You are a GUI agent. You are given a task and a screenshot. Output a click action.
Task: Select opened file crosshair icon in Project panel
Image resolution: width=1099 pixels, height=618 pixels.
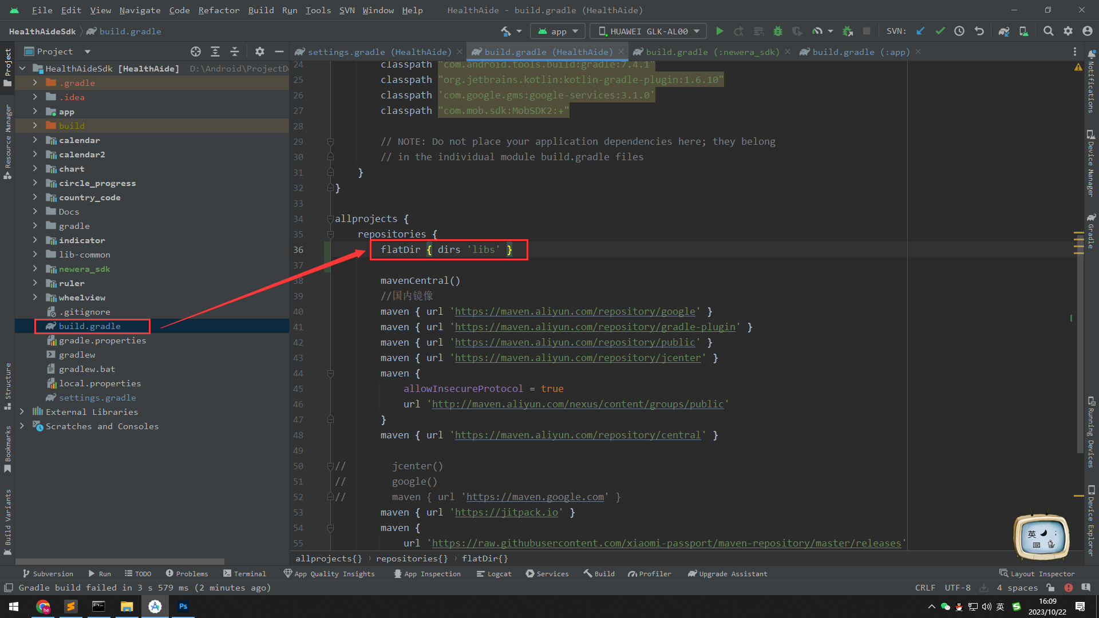pos(196,51)
